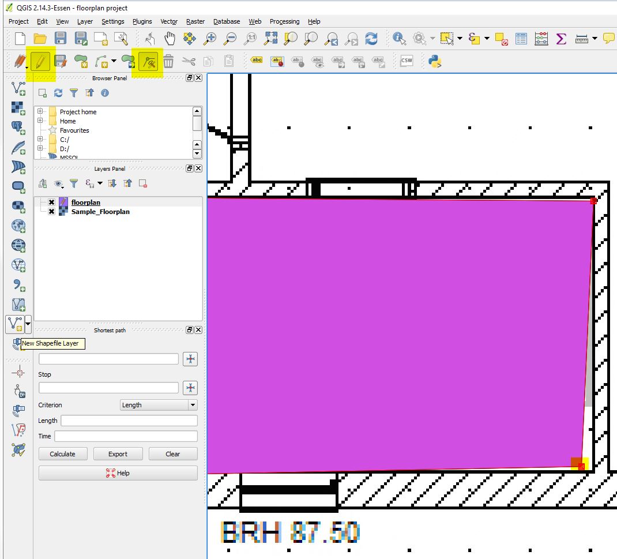617x559 pixels.
Task: Click the Measure ruler tool
Action: [582, 38]
